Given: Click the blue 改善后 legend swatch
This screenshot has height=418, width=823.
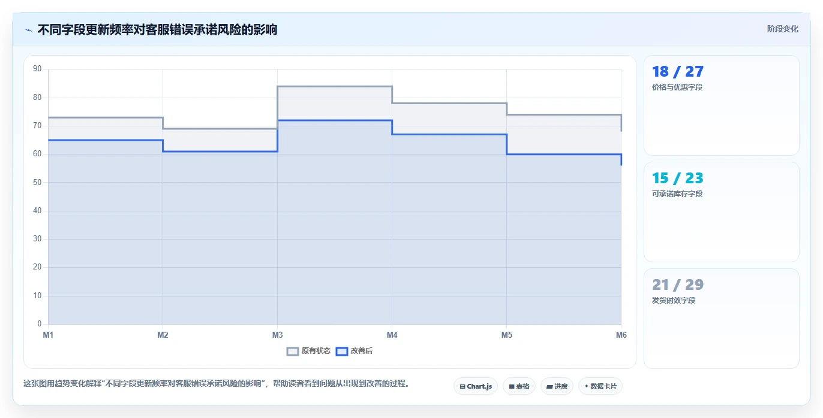Looking at the screenshot, I should [x=341, y=351].
